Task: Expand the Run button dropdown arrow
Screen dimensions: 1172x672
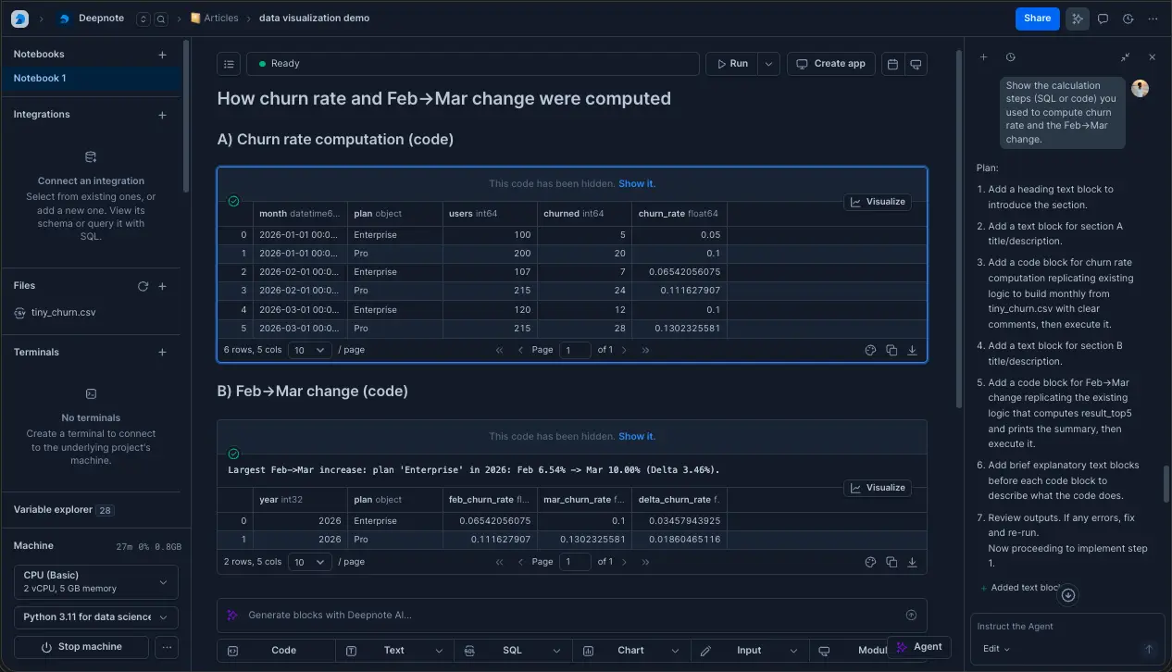Action: pyautogui.click(x=767, y=64)
